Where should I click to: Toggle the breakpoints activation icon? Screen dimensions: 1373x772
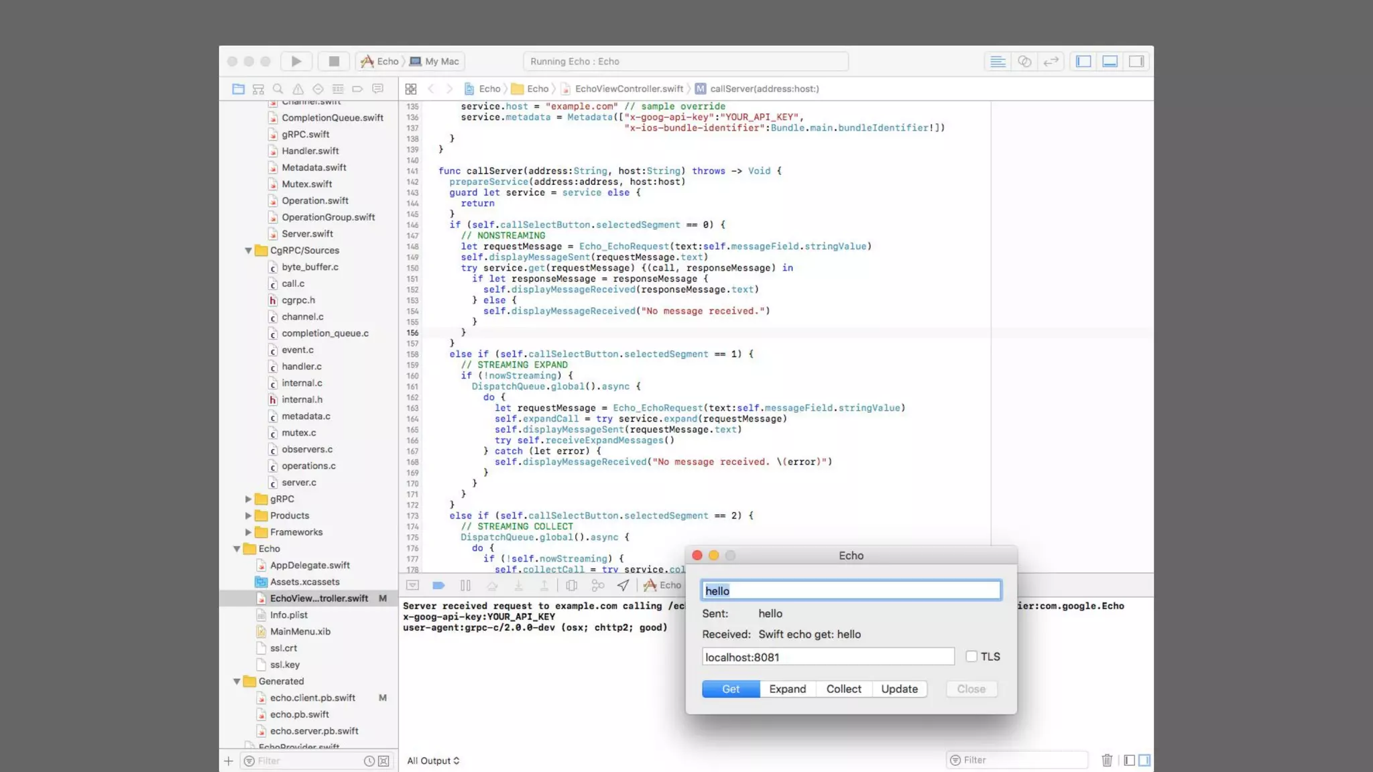click(x=438, y=585)
